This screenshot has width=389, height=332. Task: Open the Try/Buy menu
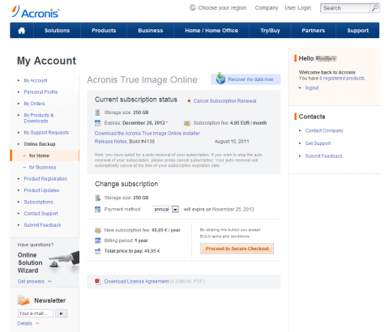pos(270,31)
